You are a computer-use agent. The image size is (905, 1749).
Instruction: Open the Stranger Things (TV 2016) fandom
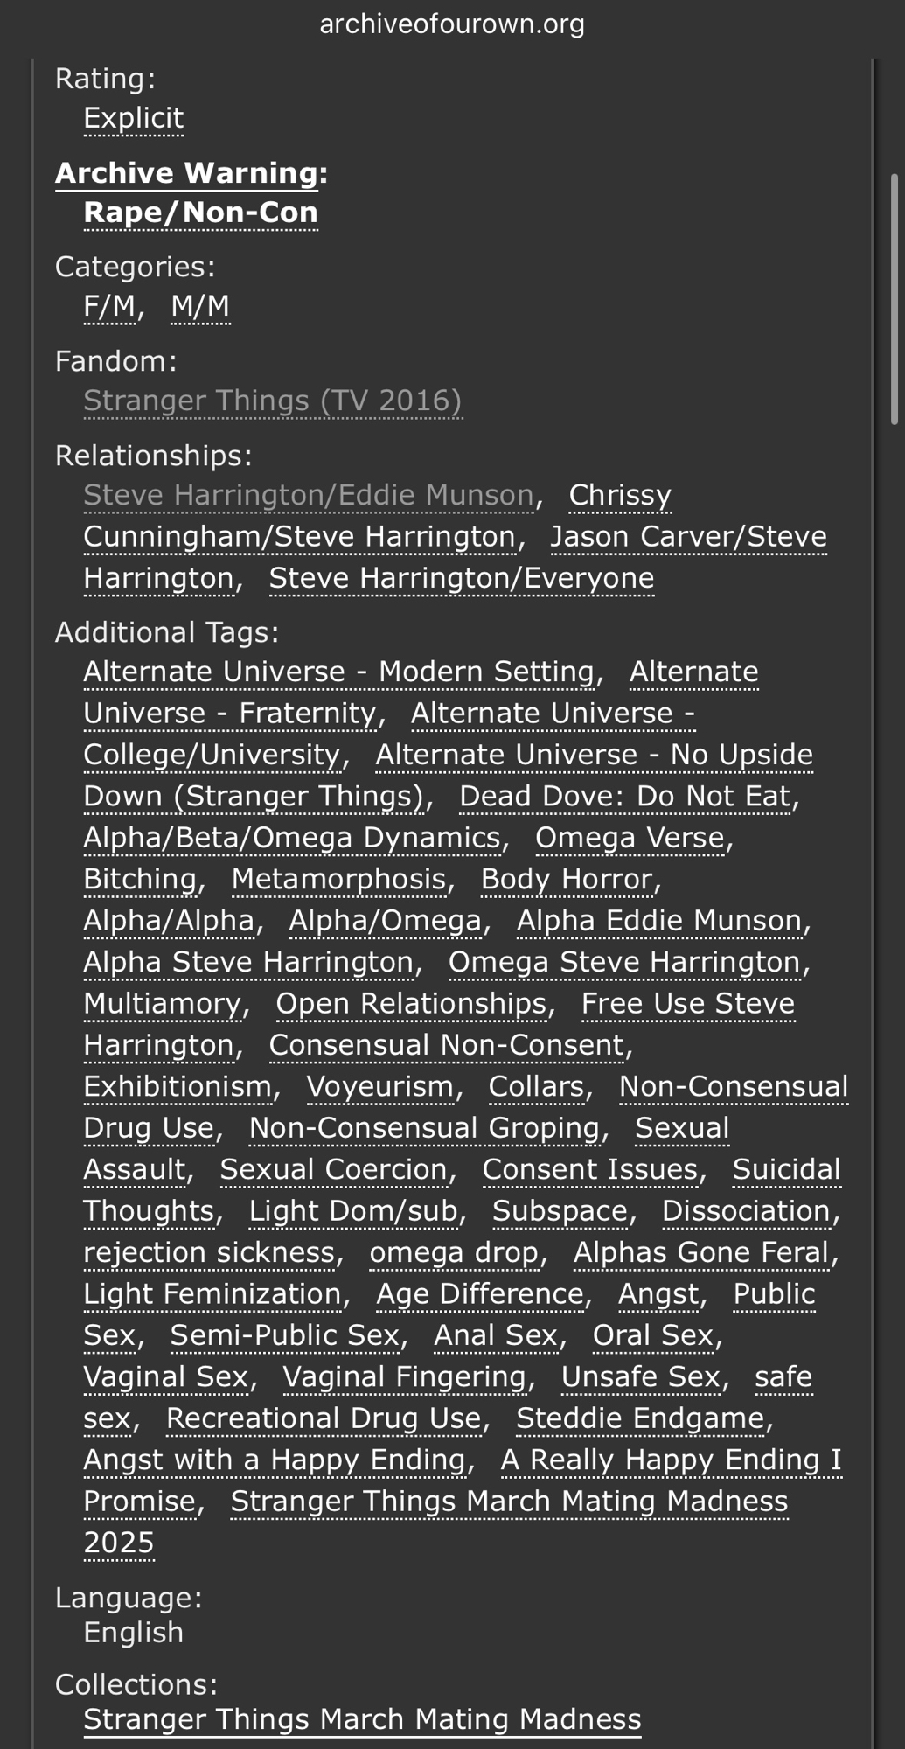(272, 401)
